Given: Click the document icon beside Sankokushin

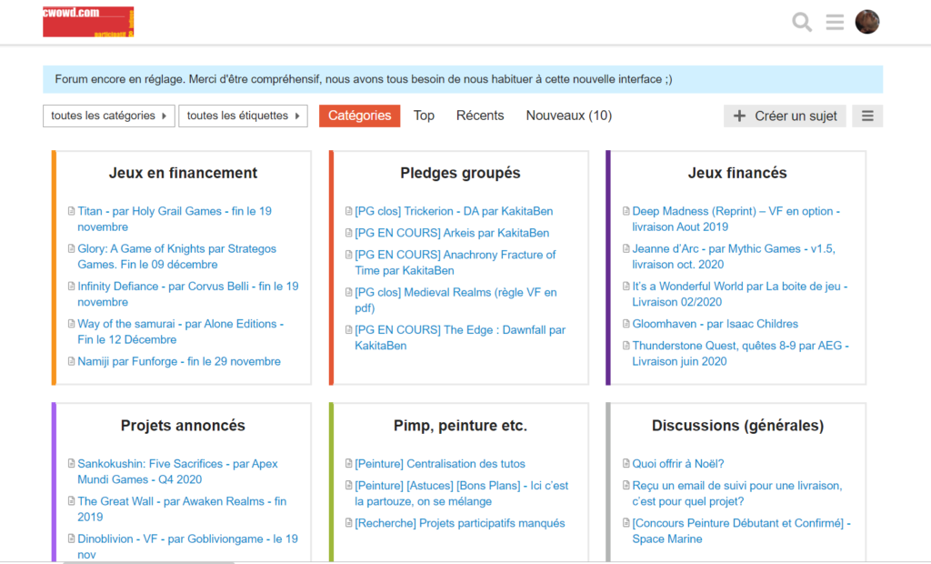Looking at the screenshot, I should click(x=71, y=464).
